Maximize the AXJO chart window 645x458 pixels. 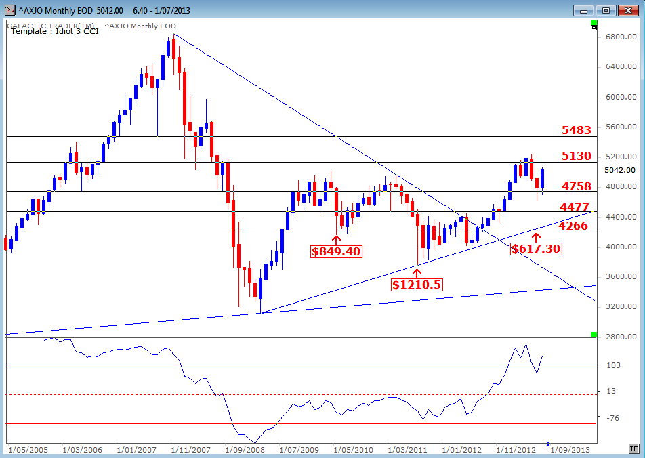point(606,10)
